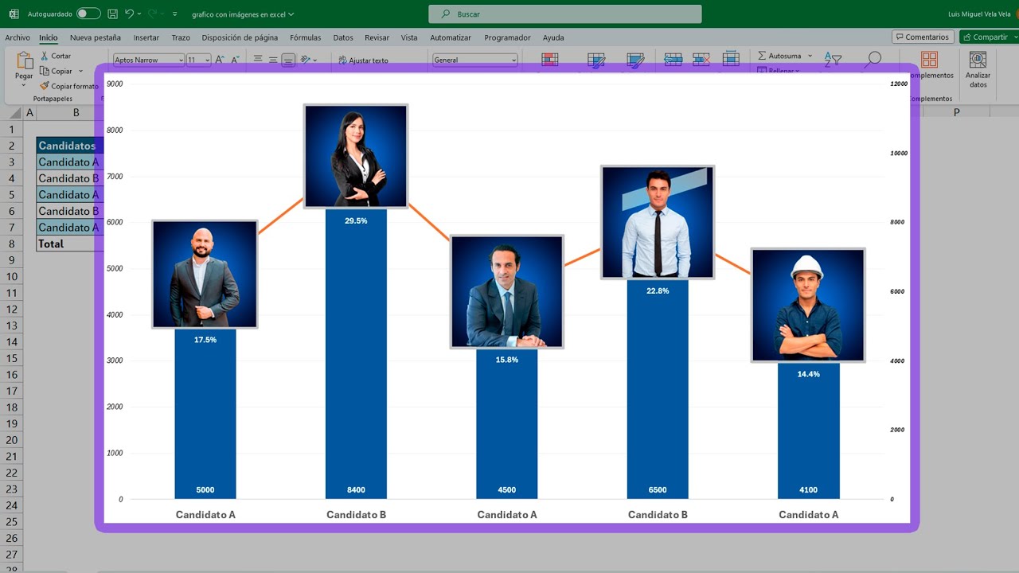This screenshot has height=573, width=1019.
Task: Click the Excel logo icon in title bar
Action: [x=14, y=14]
